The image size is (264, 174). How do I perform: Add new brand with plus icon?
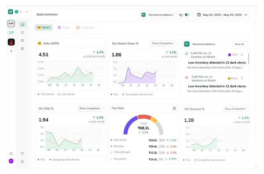point(11,51)
